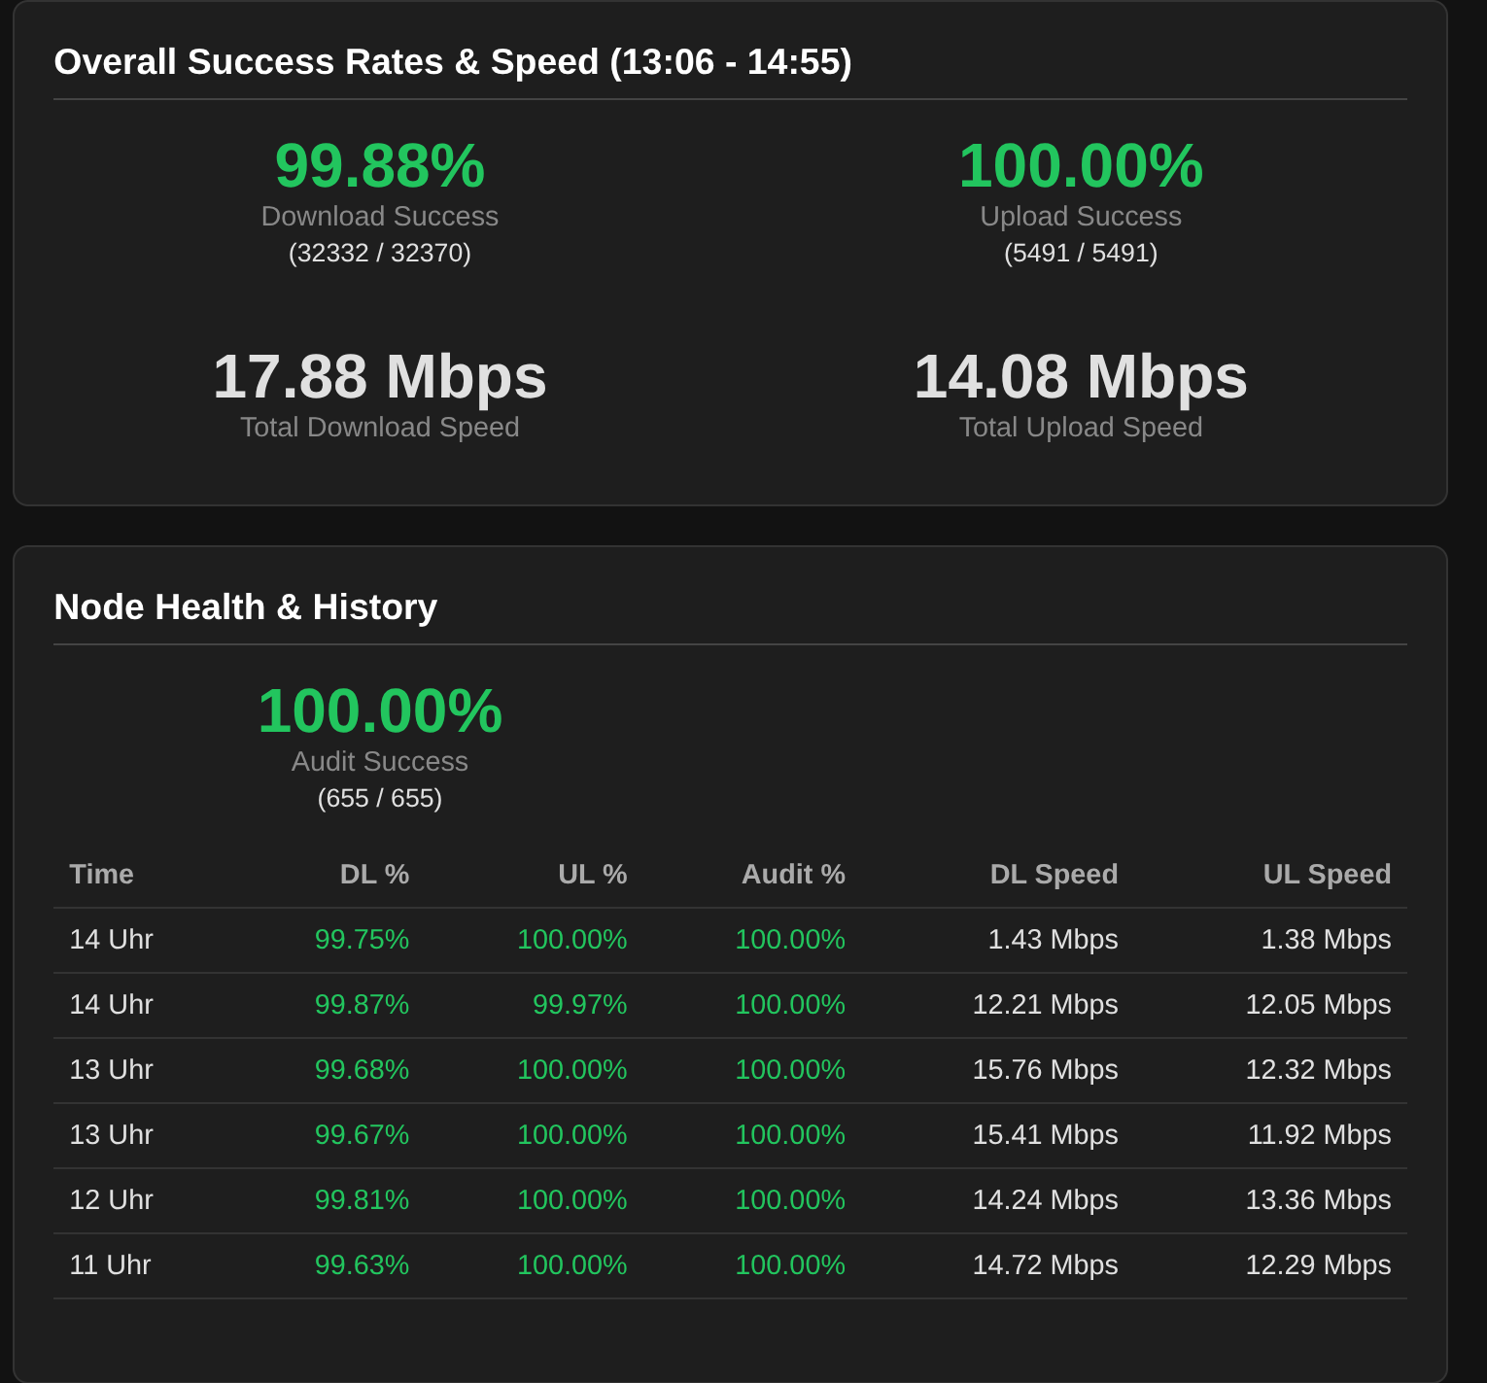Click the Overall Success Rates & Speed heading
This screenshot has height=1383, width=1487.
click(453, 62)
